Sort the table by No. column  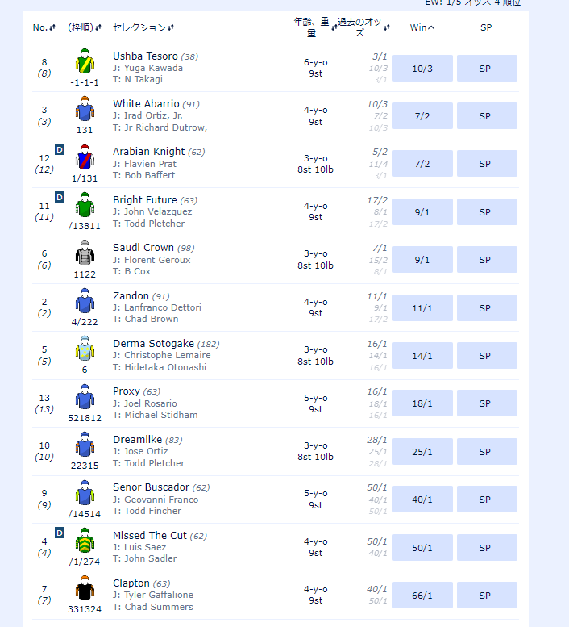pos(44,27)
